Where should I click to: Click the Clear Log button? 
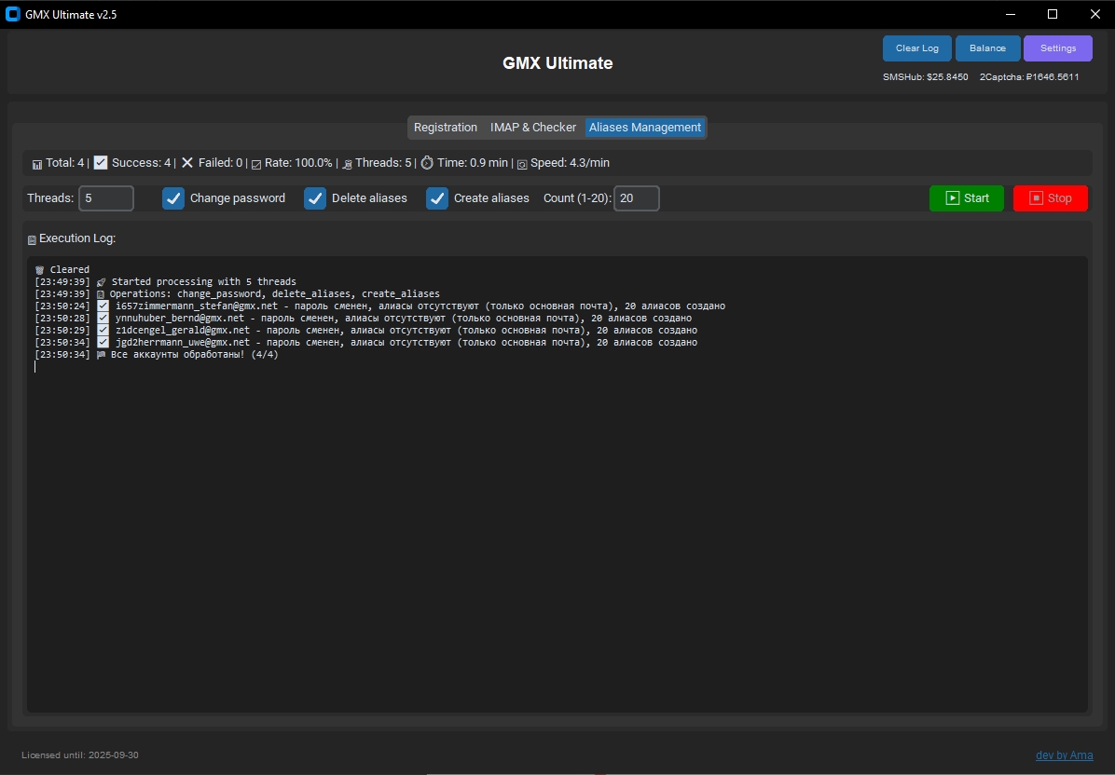pyautogui.click(x=916, y=48)
